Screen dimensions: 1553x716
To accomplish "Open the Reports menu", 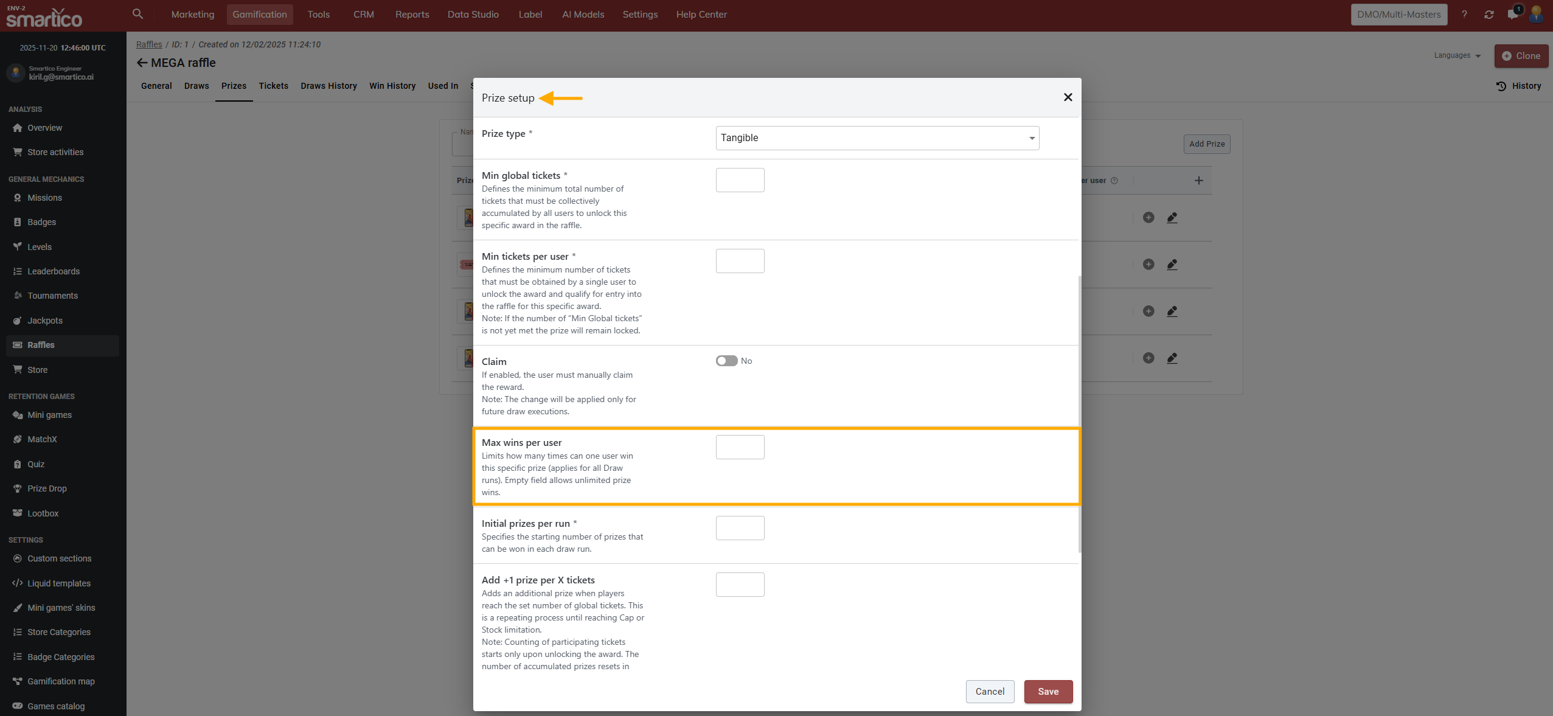I will [412, 15].
